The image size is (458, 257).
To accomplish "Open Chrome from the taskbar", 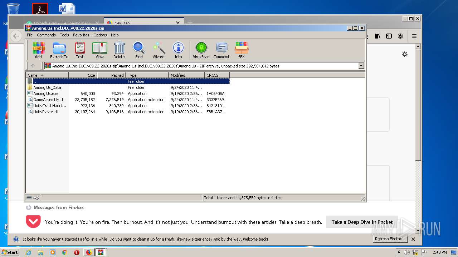I will [x=64, y=252].
